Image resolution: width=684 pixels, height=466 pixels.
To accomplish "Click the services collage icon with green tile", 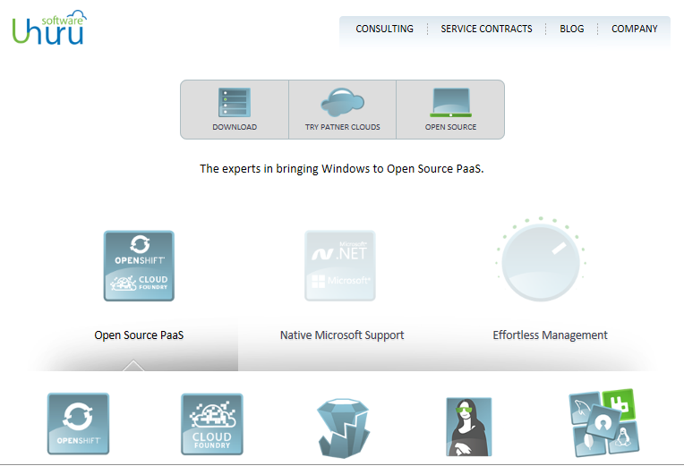I will [x=603, y=423].
